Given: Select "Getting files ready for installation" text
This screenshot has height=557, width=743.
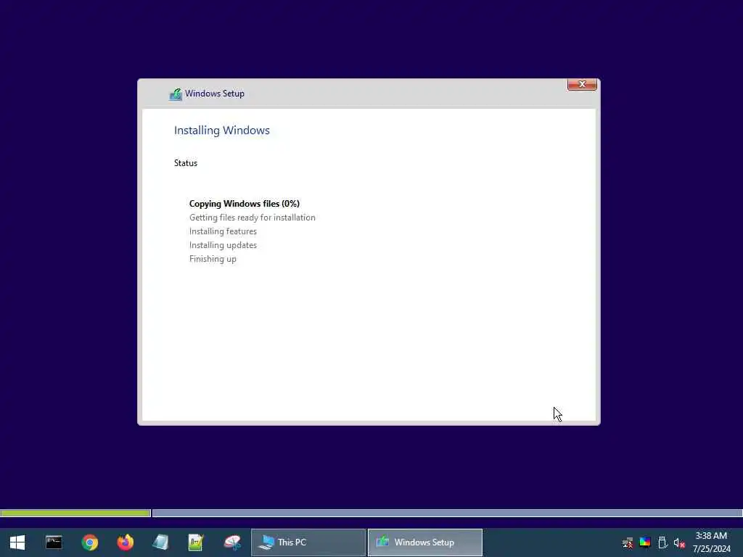Looking at the screenshot, I should click(253, 218).
